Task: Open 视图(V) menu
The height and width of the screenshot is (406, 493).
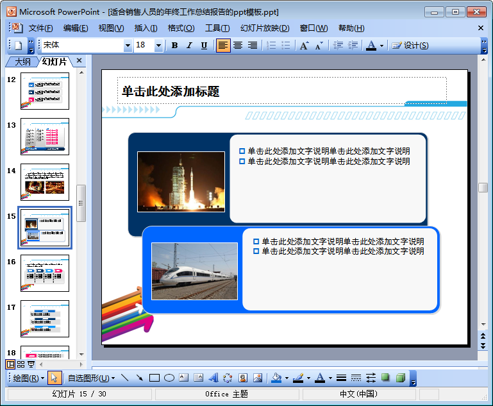Action: (x=111, y=28)
